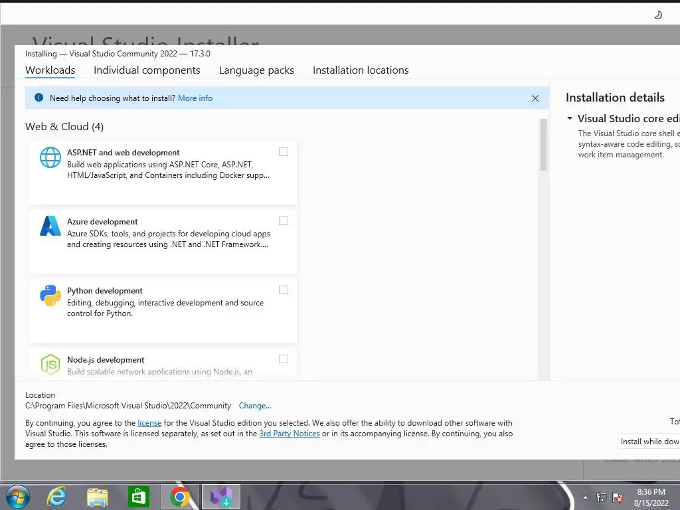Open the green Store taskbar icon
Screen dimensions: 680x510
tap(138, 497)
